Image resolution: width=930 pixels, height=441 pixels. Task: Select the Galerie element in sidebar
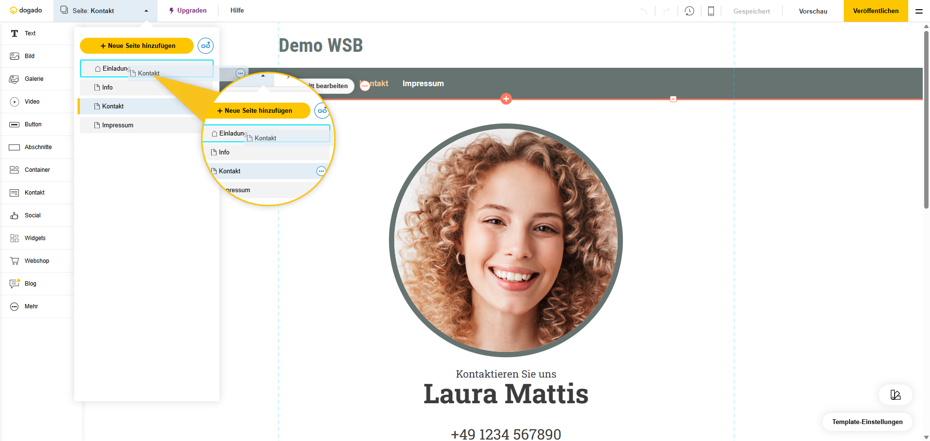pos(34,79)
